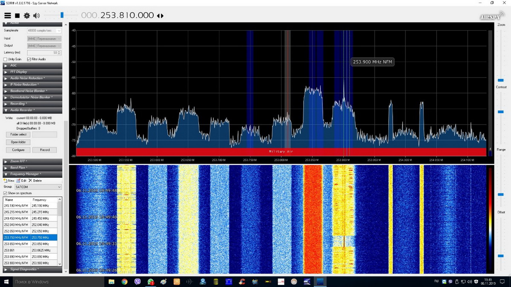Click the Windows search box

coord(58,281)
